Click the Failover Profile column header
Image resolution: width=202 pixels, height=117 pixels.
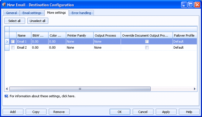185,36
